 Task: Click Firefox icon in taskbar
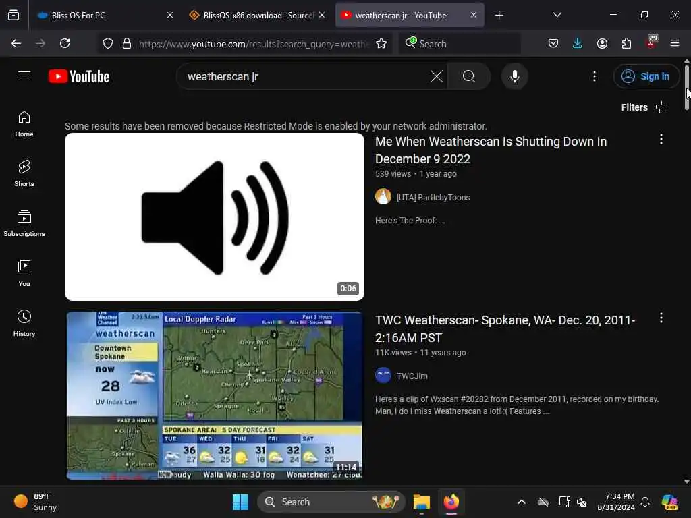(451, 502)
